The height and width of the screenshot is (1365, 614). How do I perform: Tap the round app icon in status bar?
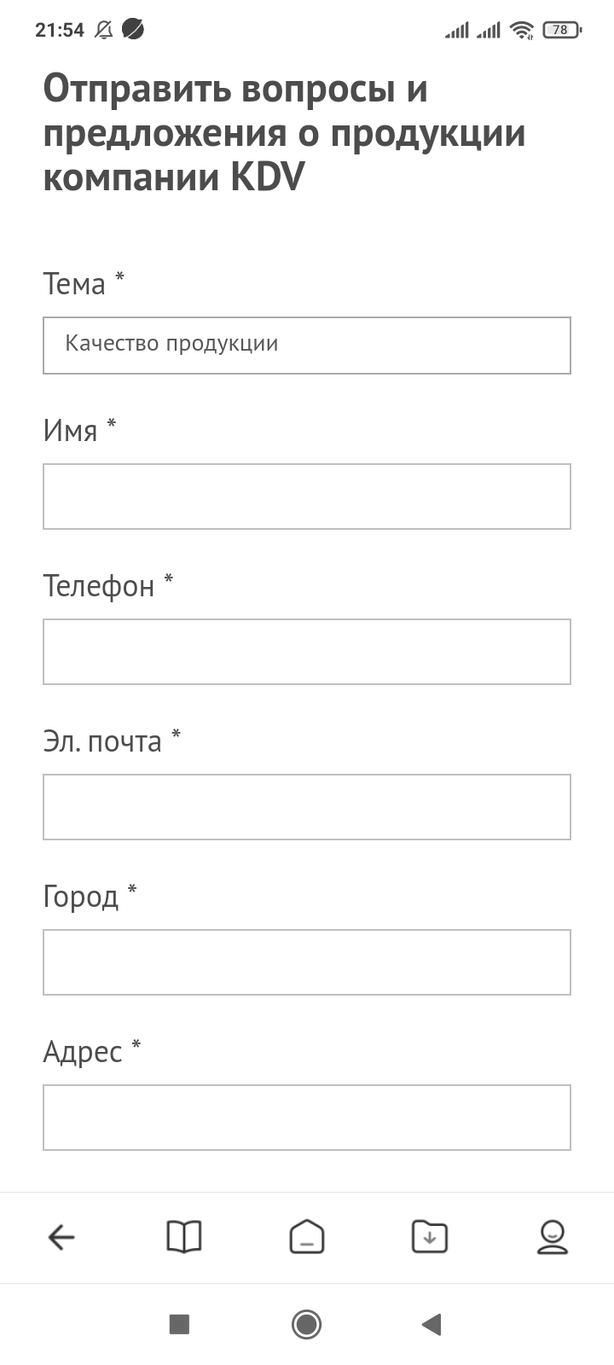(x=133, y=30)
